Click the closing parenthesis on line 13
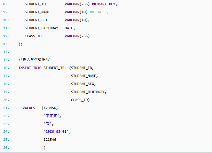The height and width of the screenshot is (153, 212). click(21, 44)
